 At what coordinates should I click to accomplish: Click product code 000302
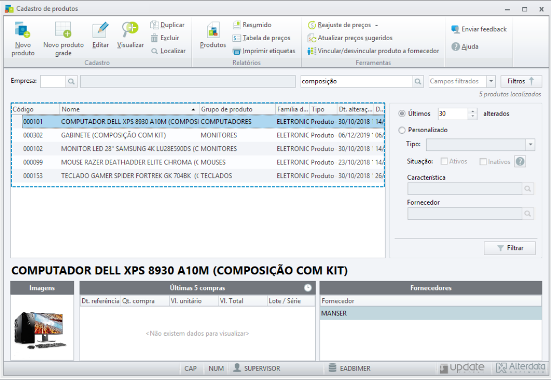pos(33,135)
